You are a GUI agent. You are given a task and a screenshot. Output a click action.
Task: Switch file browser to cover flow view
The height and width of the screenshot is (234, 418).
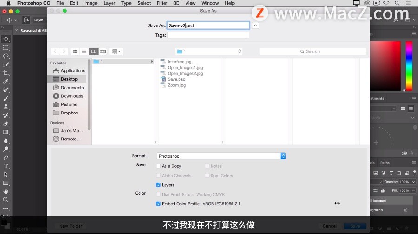pos(102,51)
